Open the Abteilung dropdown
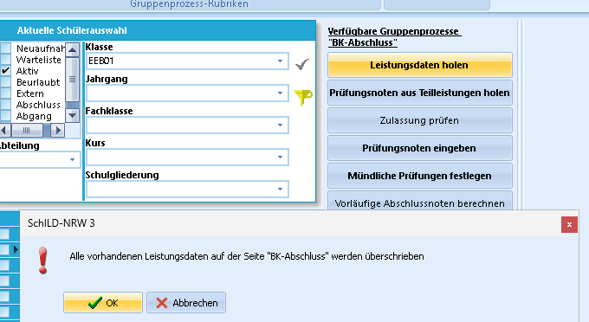The image size is (589, 322). [72, 159]
